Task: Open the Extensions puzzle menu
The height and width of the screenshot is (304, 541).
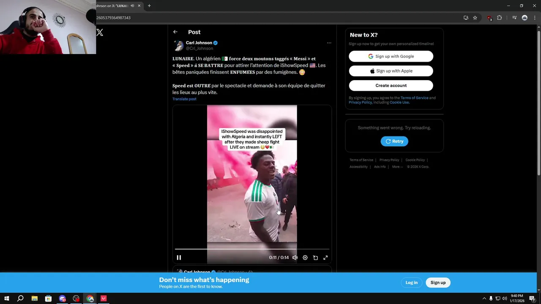Action: pos(499,18)
